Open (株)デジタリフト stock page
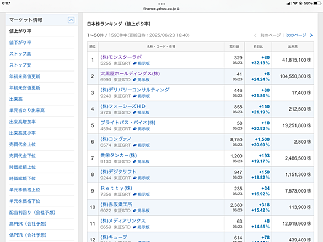323x242 pixels. [119, 172]
